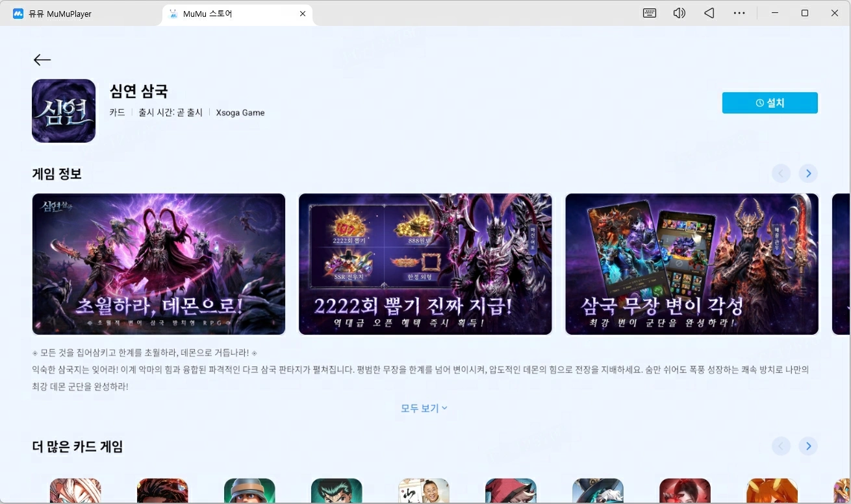Click the MuMuPlayer logo icon
The height and width of the screenshot is (504, 851).
tap(18, 14)
